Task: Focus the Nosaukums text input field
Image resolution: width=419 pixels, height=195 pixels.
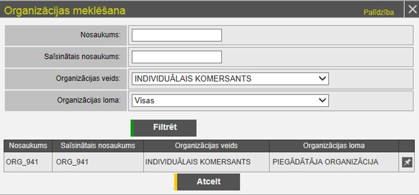Action: click(x=177, y=35)
